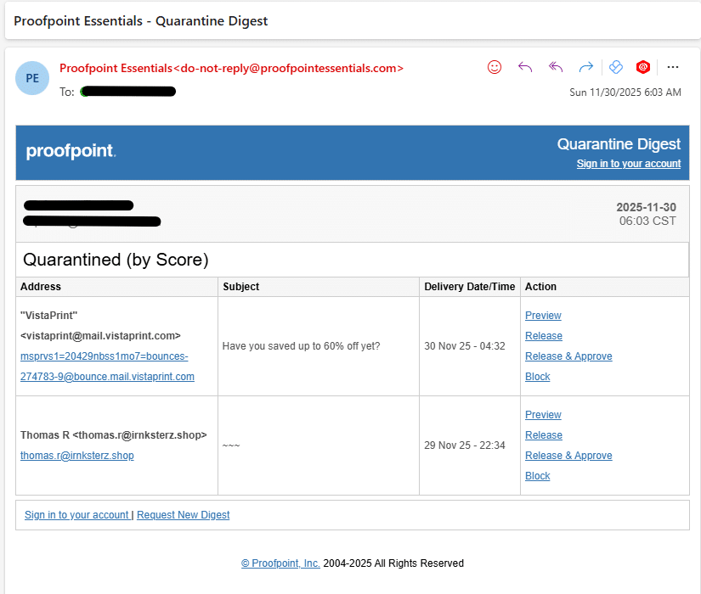Image resolution: width=701 pixels, height=594 pixels.
Task: Click Release & Approve for VistaPrint email
Action: pos(568,356)
